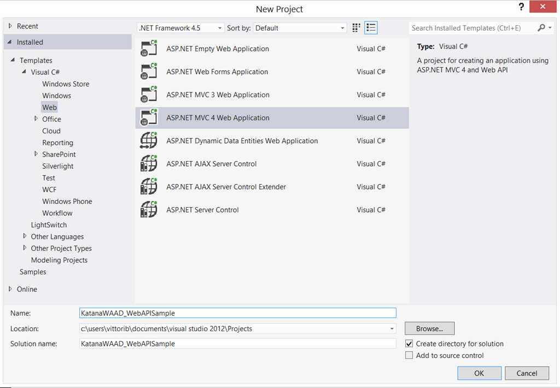Image resolution: width=560 pixels, height=388 pixels.
Task: Select the ASP.NET Empty Web Application name
Action: point(218,49)
